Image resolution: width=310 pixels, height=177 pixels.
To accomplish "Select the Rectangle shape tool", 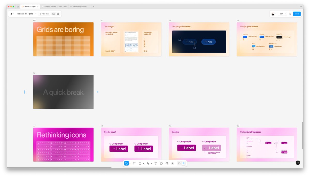I will click(140, 163).
